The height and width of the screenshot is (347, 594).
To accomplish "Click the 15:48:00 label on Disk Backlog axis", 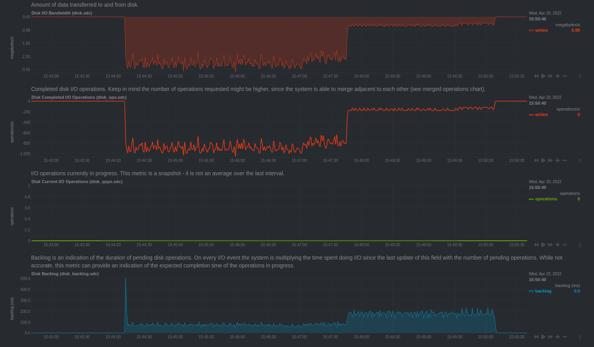I will [x=361, y=337].
